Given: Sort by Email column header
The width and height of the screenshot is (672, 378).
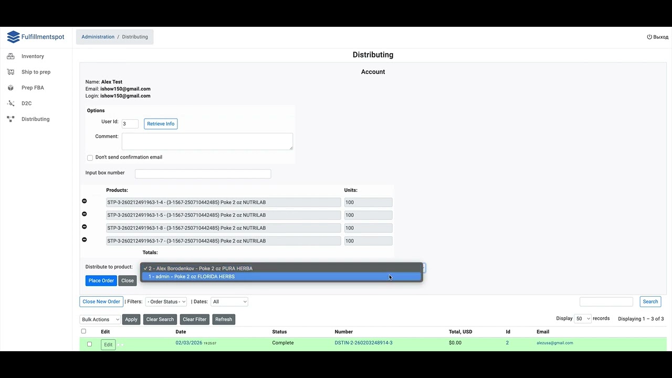Looking at the screenshot, I should 543,332.
